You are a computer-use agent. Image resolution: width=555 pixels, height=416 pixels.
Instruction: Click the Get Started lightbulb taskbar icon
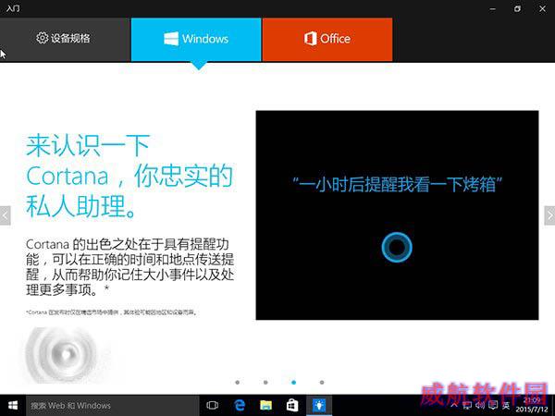(319, 406)
